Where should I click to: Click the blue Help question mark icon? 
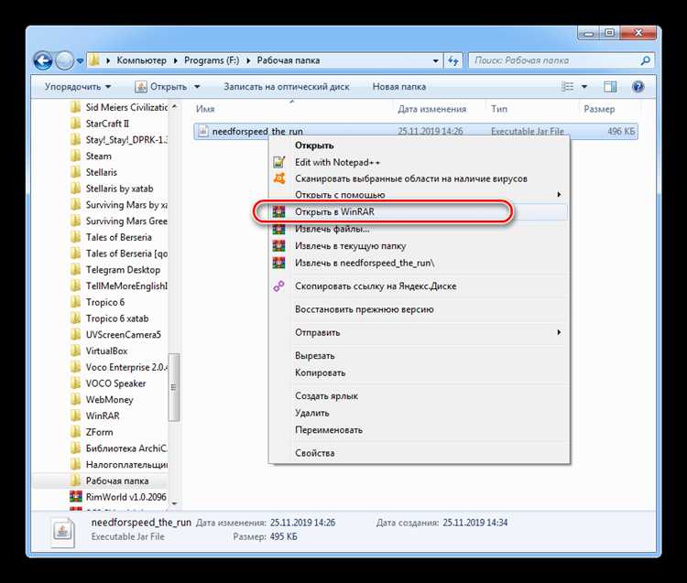tap(638, 87)
